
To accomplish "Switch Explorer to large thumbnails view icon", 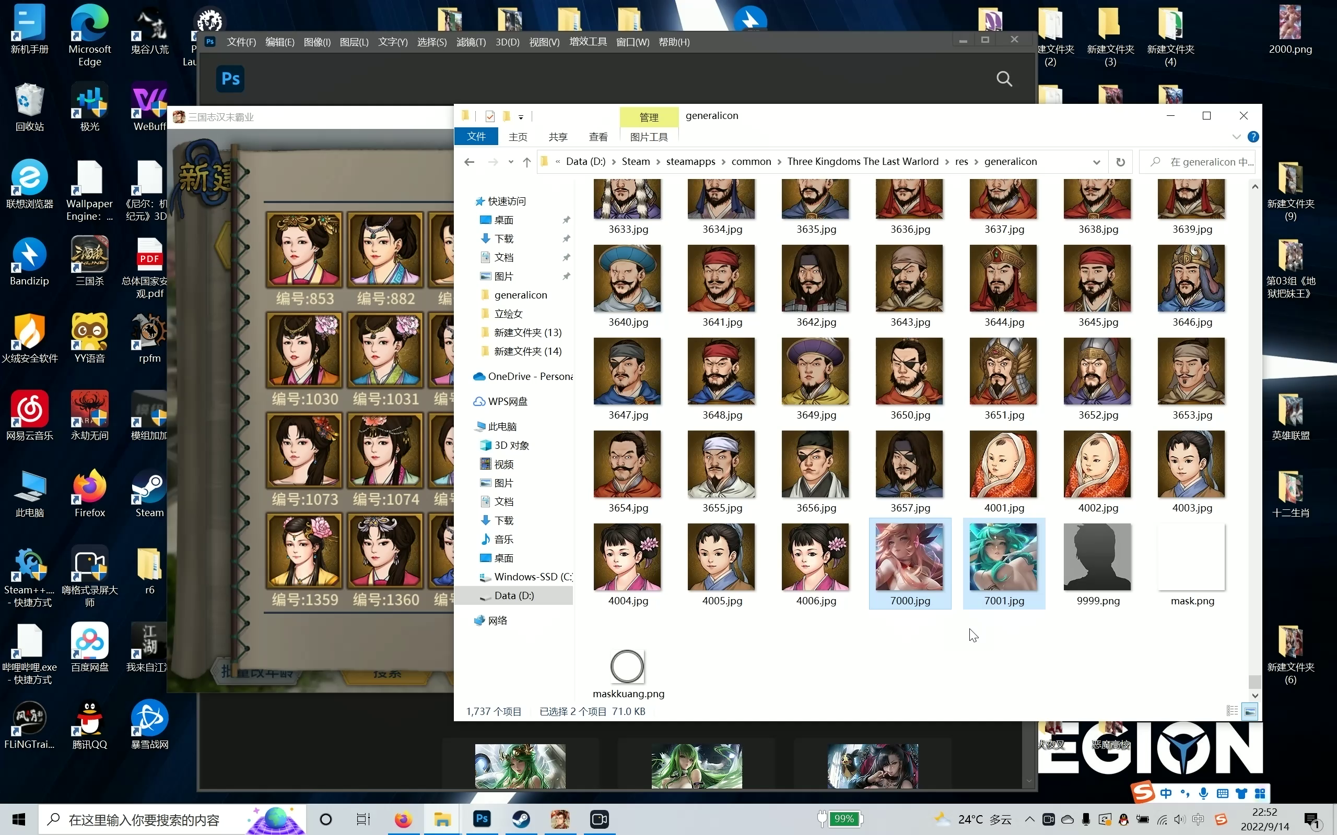I will [1250, 711].
